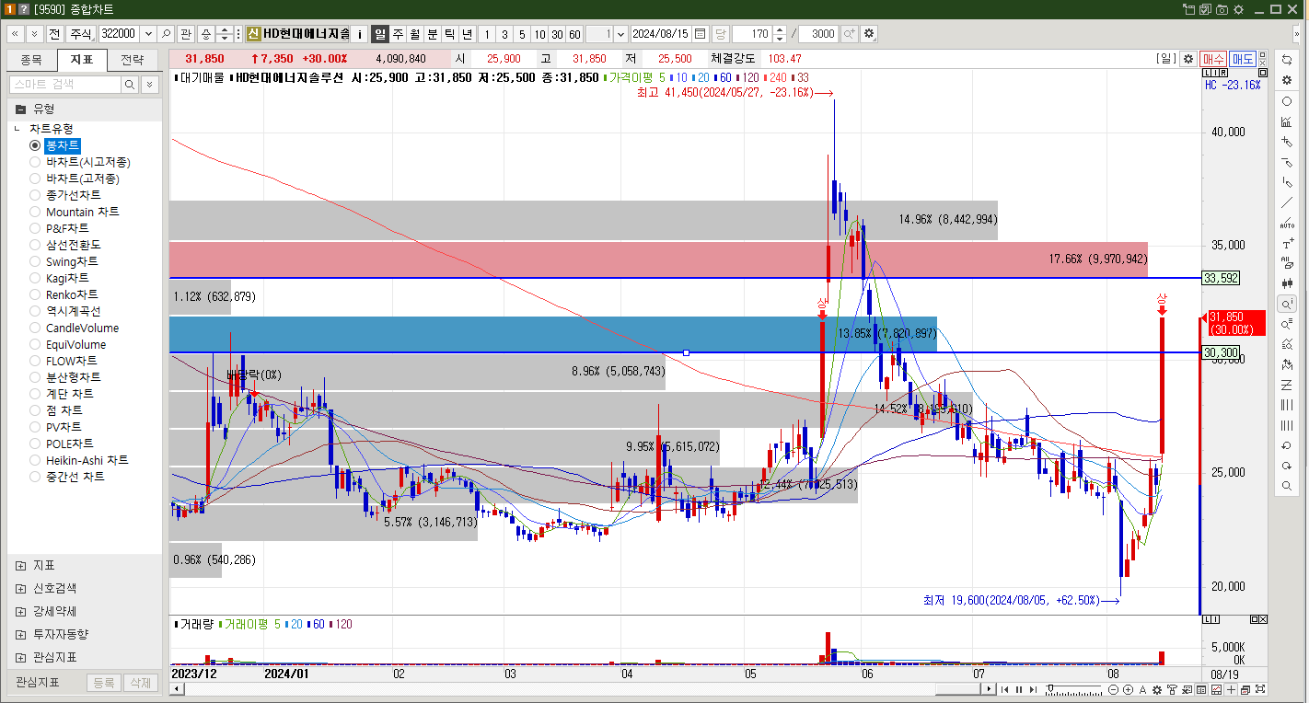Click the 30 interval preset button

557,33
